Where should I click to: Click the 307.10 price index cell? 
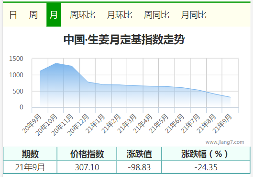click(x=87, y=167)
